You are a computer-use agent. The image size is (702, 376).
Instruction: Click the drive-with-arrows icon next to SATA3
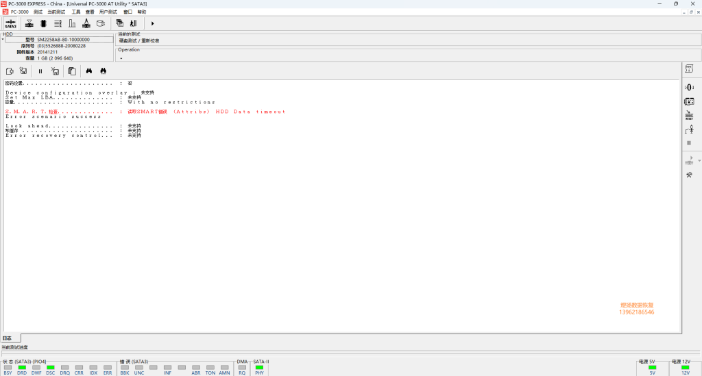pyautogui.click(x=29, y=23)
